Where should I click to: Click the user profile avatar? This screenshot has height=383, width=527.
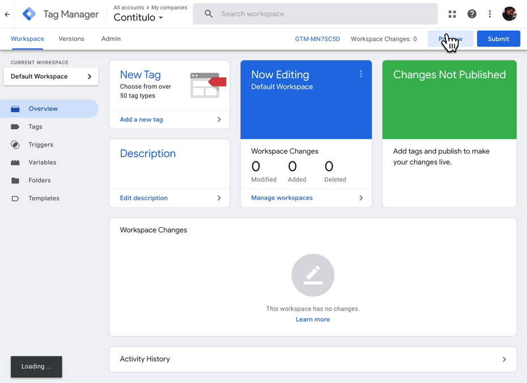pyautogui.click(x=509, y=14)
